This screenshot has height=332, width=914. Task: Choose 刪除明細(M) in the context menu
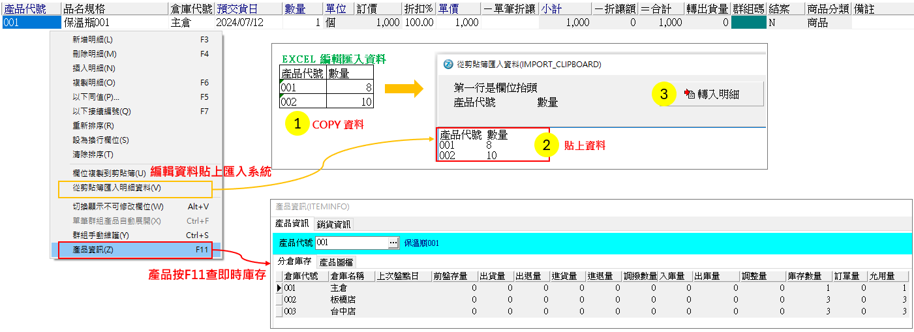click(95, 54)
